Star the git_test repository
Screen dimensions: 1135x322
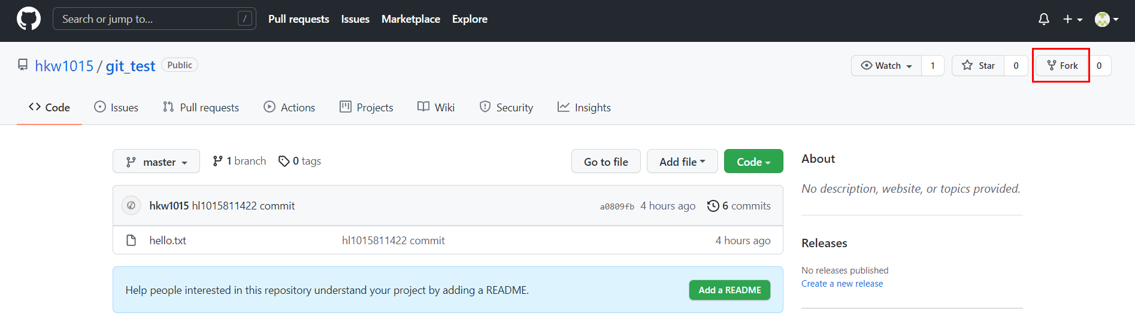tap(978, 65)
